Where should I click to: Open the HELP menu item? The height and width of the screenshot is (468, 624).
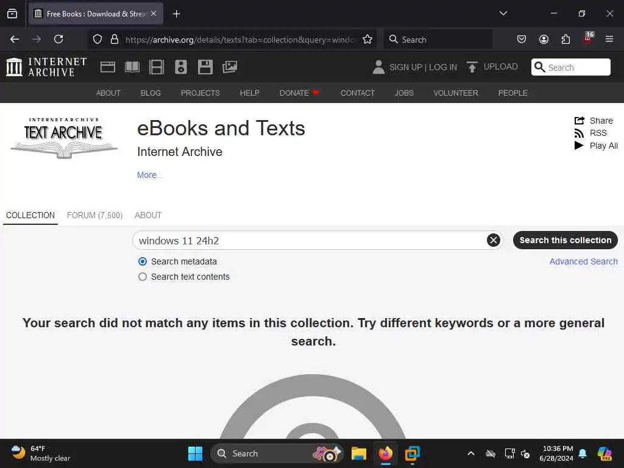(x=249, y=93)
